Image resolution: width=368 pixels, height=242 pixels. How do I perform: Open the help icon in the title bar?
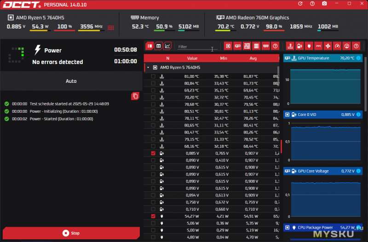point(312,4)
